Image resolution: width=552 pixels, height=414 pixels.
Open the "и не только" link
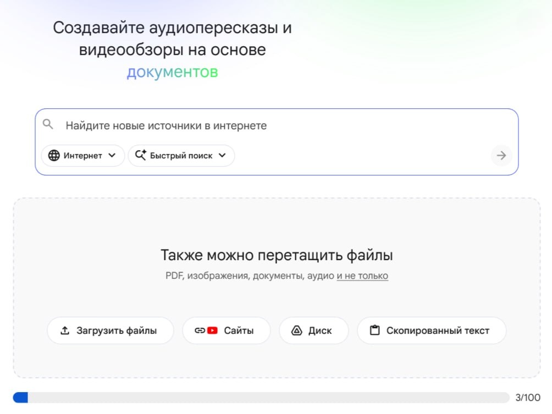[x=362, y=275]
